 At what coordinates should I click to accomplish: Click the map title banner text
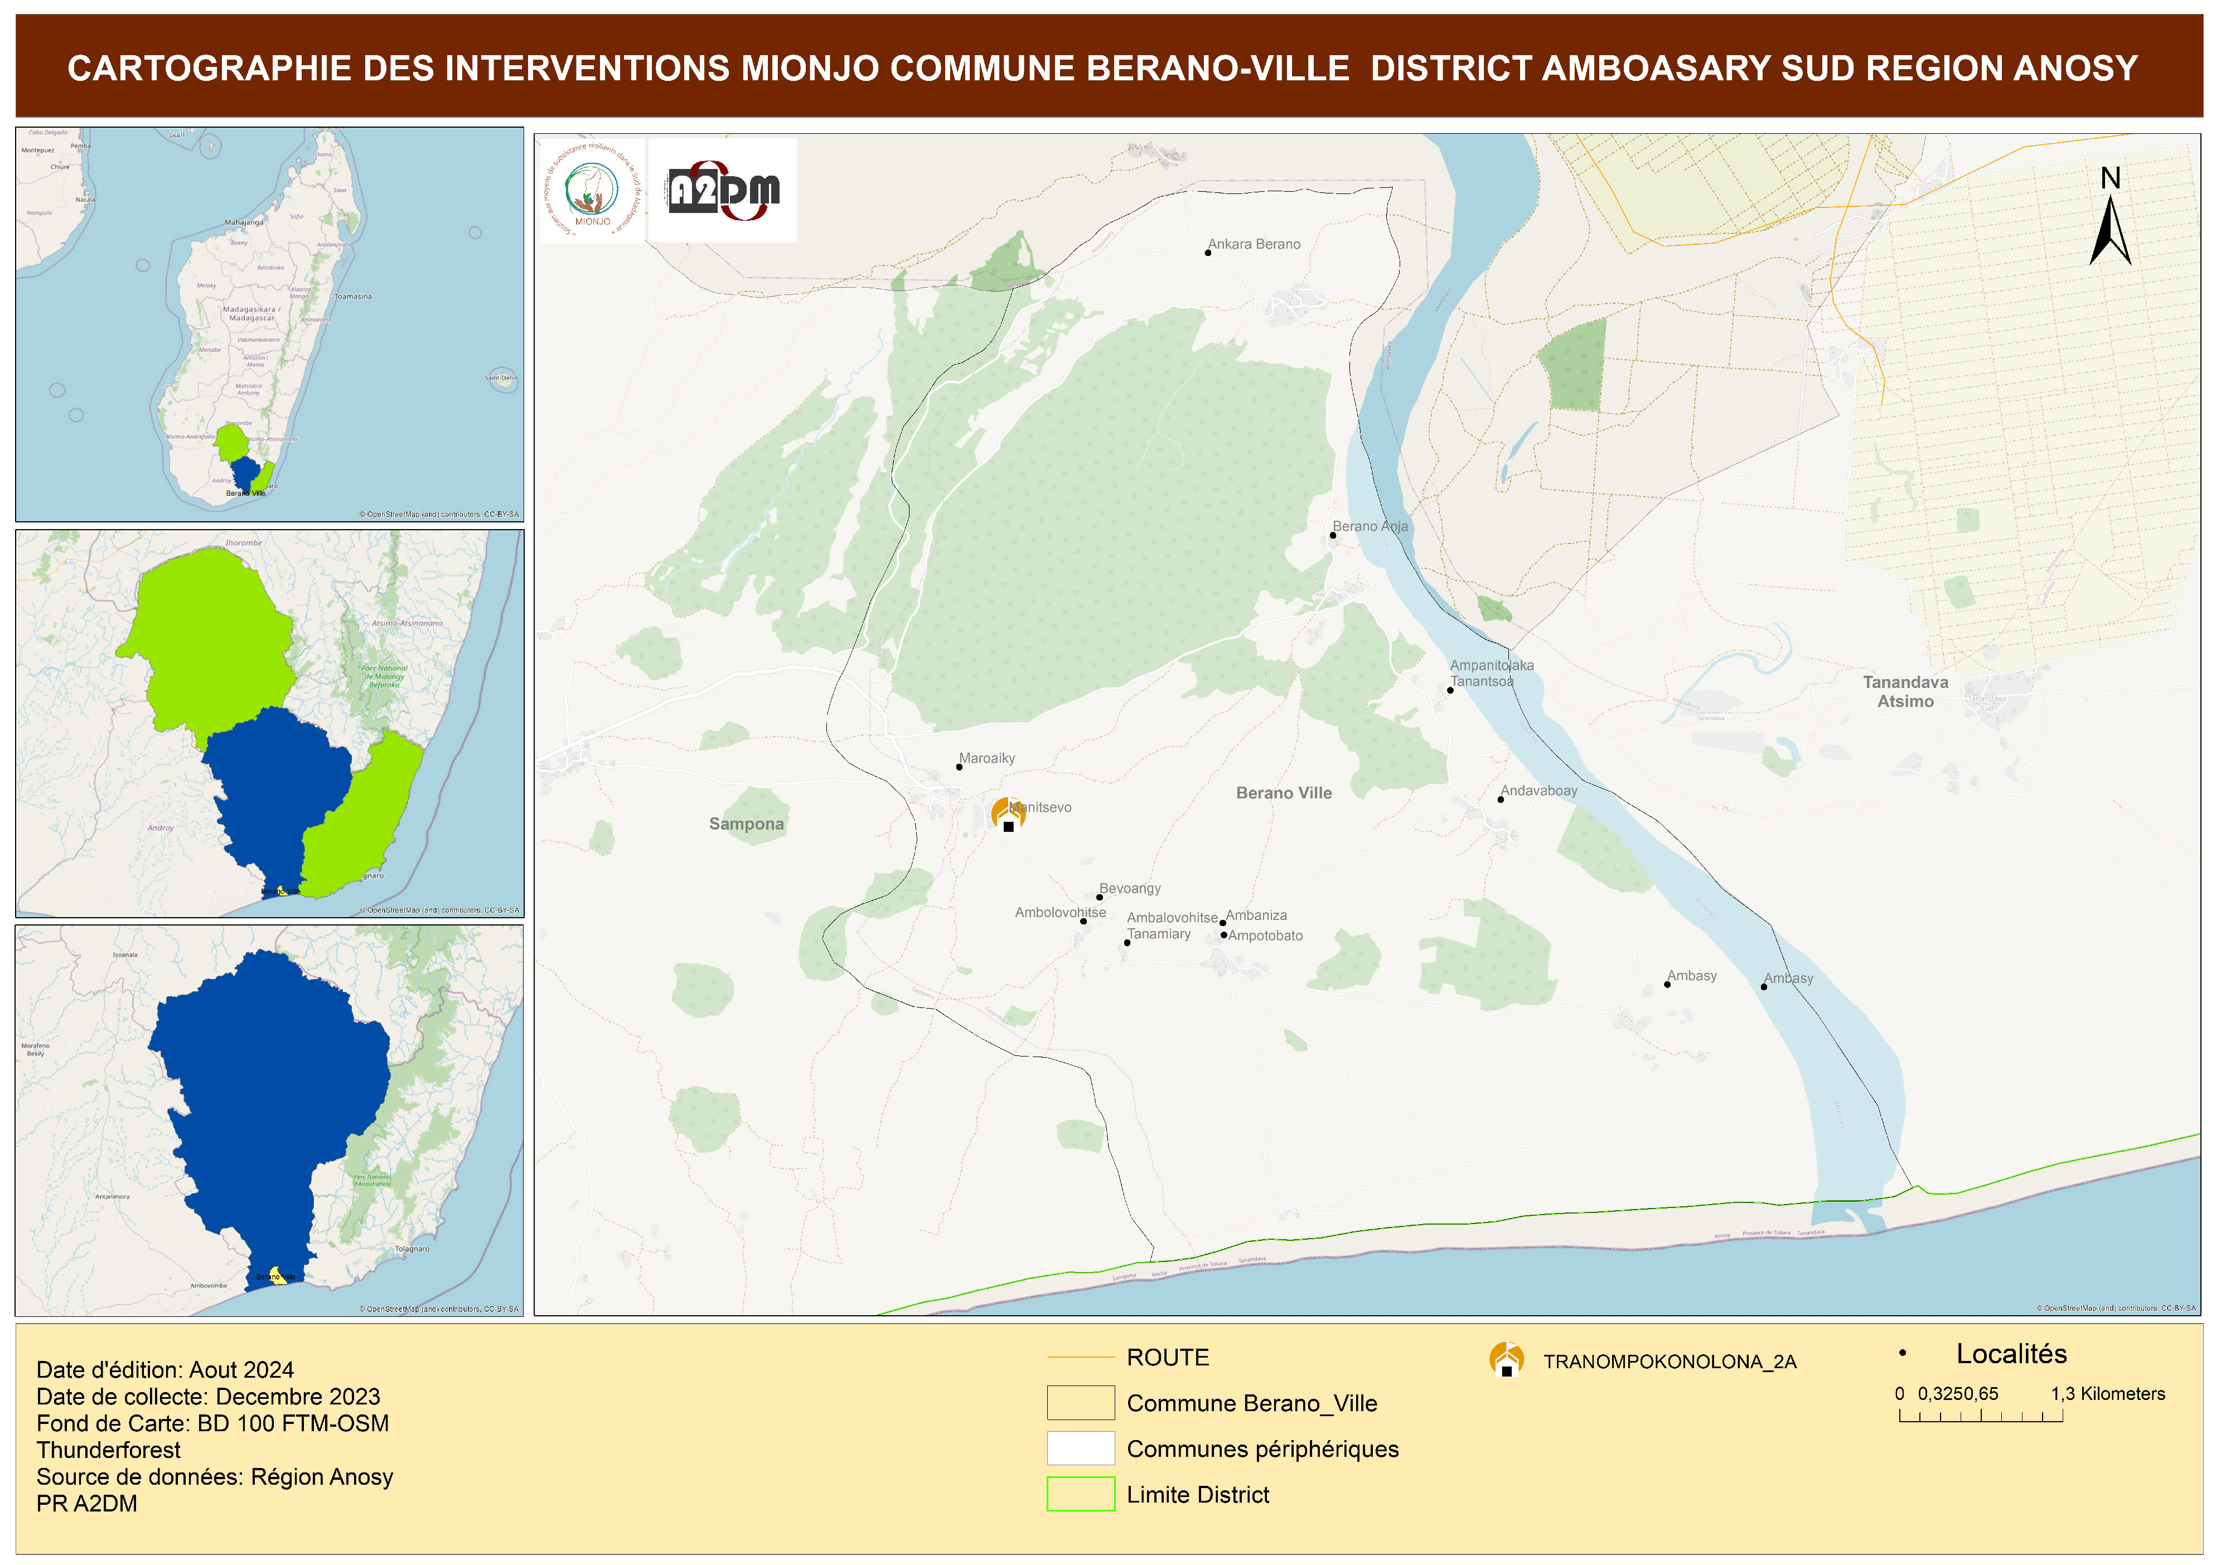tap(1102, 69)
